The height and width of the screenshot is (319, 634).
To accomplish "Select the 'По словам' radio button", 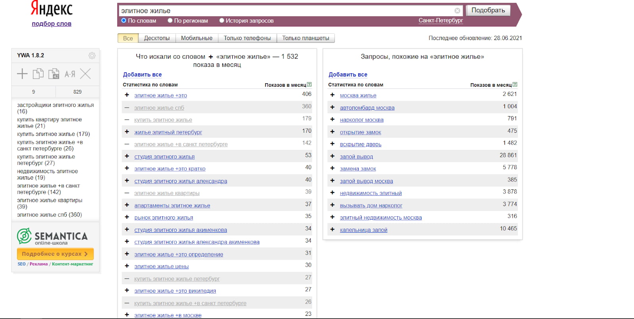I will pyautogui.click(x=124, y=21).
